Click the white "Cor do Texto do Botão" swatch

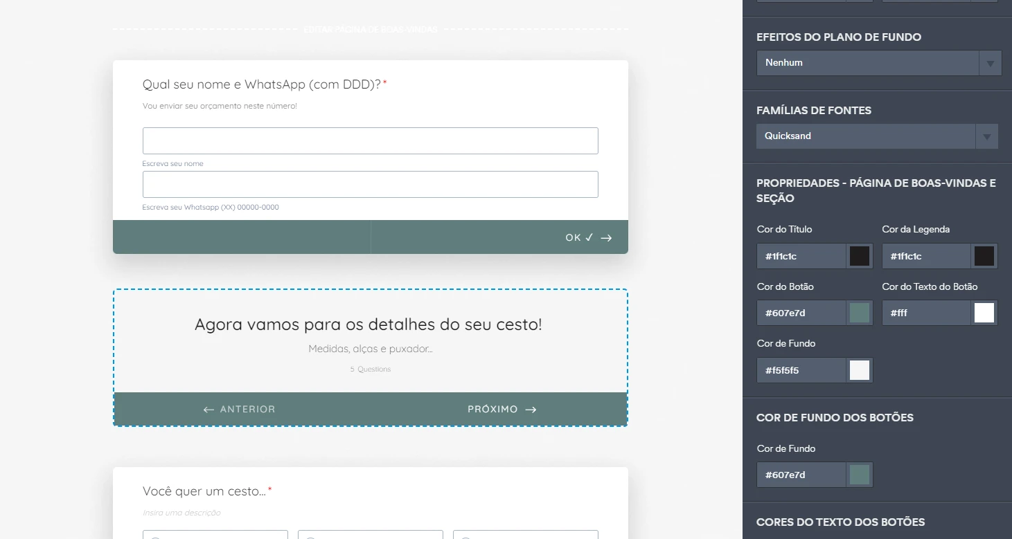coord(984,313)
